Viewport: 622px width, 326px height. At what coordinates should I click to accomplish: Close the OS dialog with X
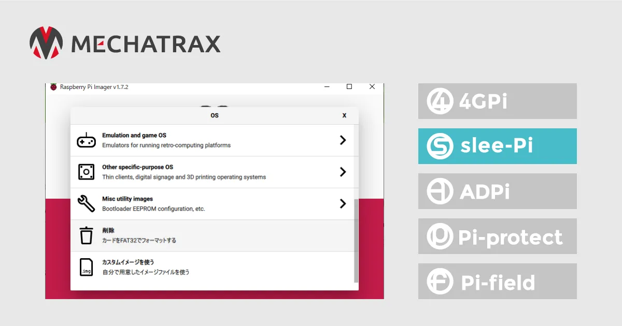(344, 115)
